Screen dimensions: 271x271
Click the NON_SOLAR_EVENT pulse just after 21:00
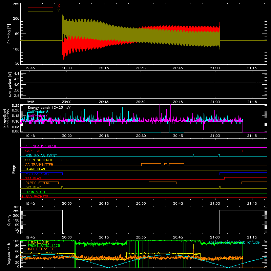coord(219,155)
